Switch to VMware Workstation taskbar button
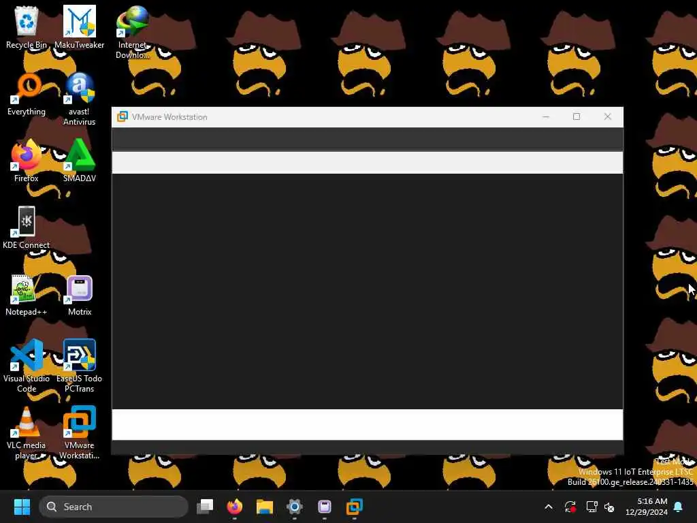This screenshot has height=523, width=697. click(x=354, y=507)
